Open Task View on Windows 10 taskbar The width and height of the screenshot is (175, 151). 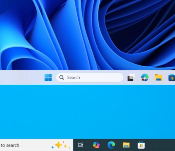[81, 145]
